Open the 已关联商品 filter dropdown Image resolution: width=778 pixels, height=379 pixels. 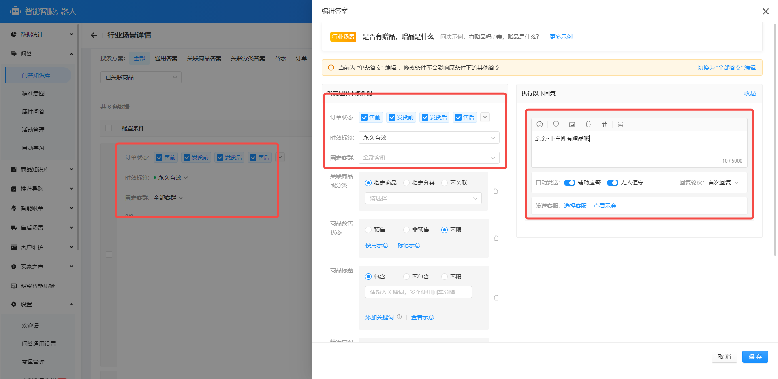click(x=141, y=77)
